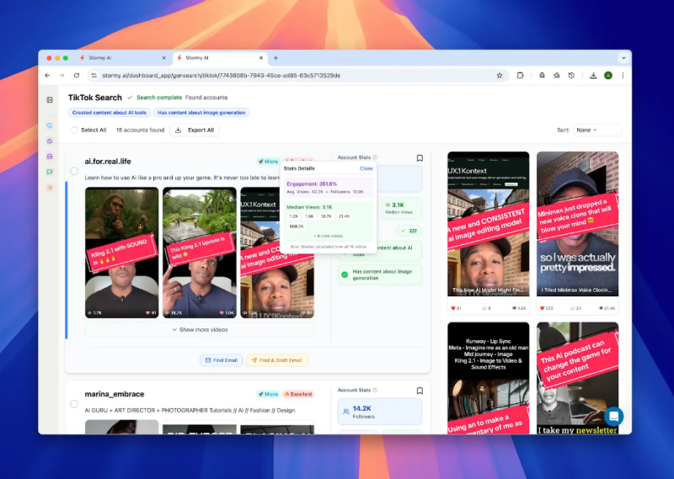Bookmark the ai.for.real.life account
Image resolution: width=674 pixels, height=479 pixels.
coord(420,158)
